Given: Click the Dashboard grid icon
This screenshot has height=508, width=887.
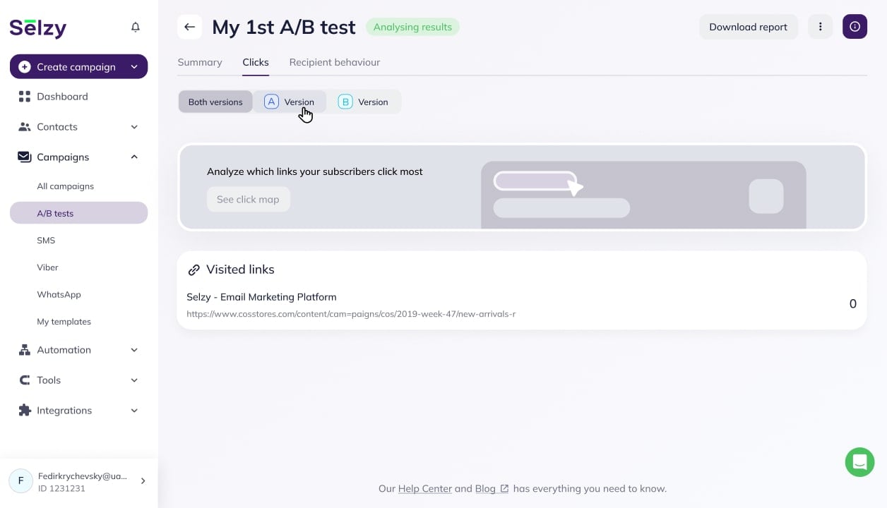Looking at the screenshot, I should tap(25, 97).
